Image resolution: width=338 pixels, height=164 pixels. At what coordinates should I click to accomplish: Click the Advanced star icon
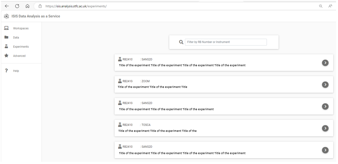[6, 55]
